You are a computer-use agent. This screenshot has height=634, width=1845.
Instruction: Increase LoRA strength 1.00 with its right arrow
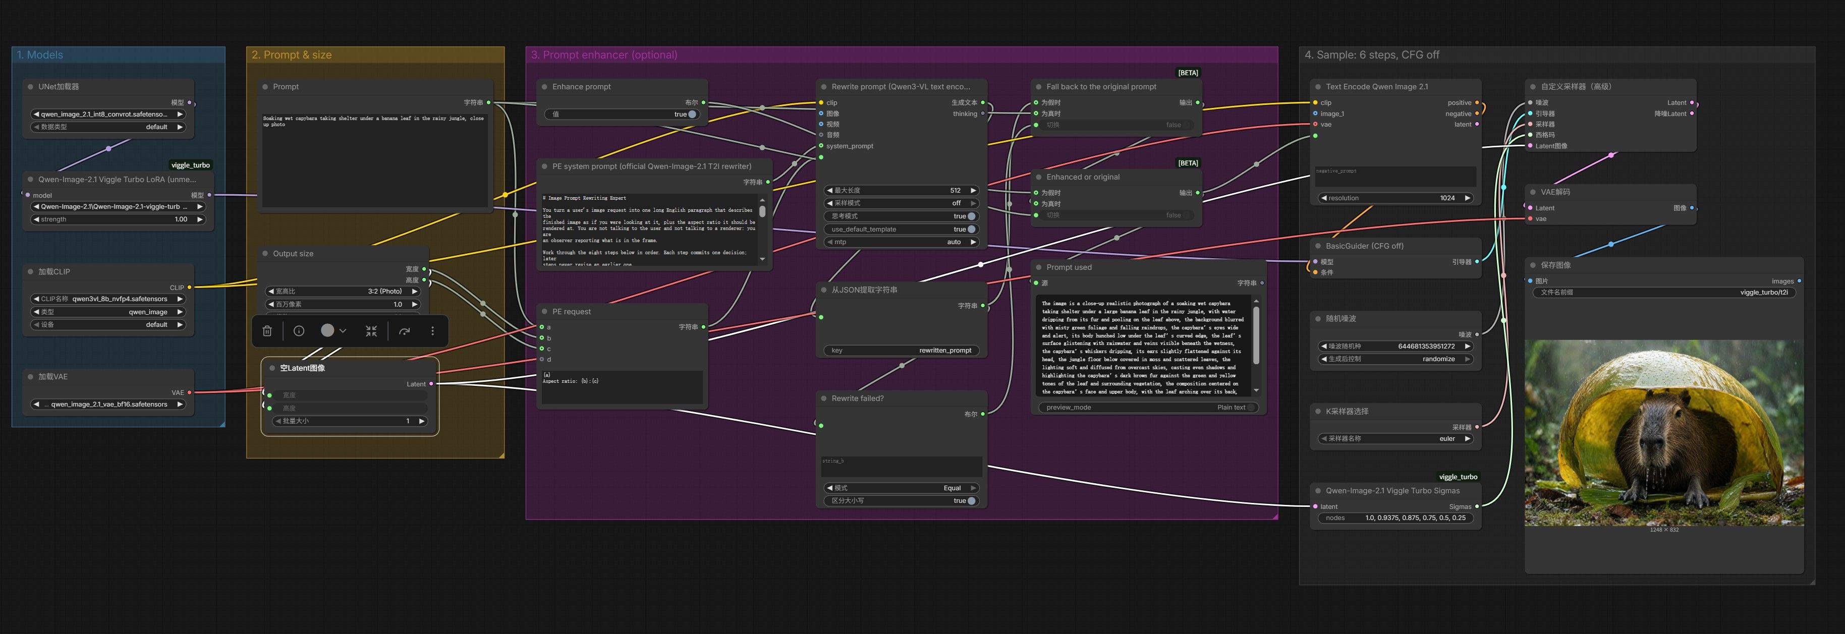point(200,219)
